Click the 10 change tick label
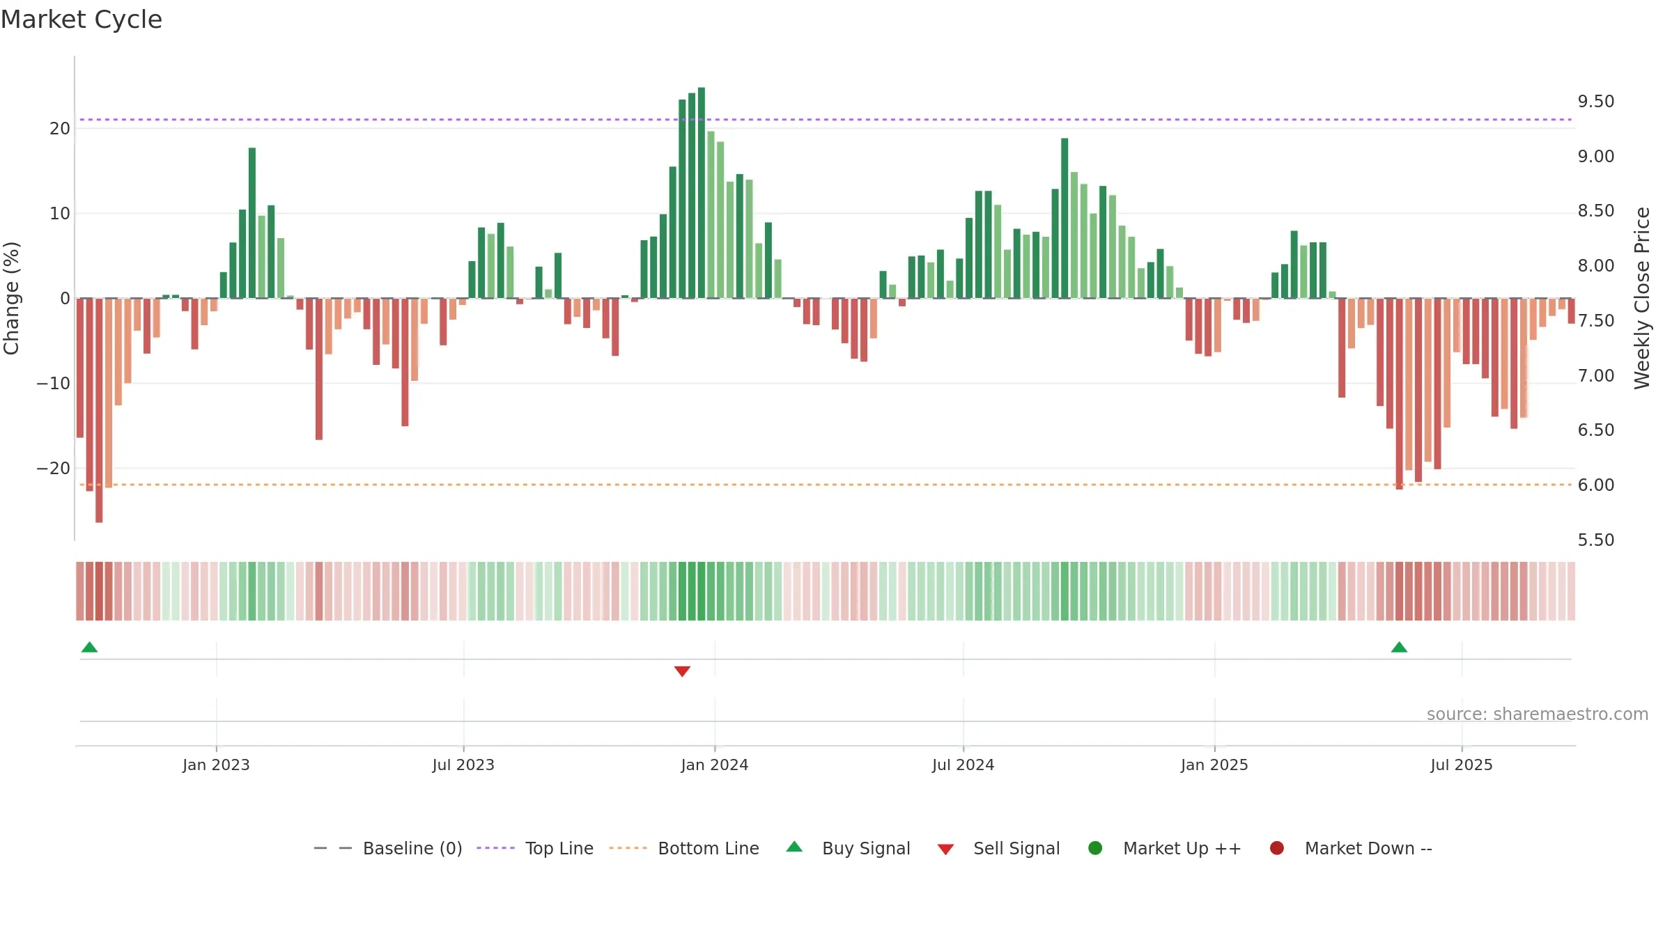The height and width of the screenshot is (940, 1672). (x=60, y=214)
